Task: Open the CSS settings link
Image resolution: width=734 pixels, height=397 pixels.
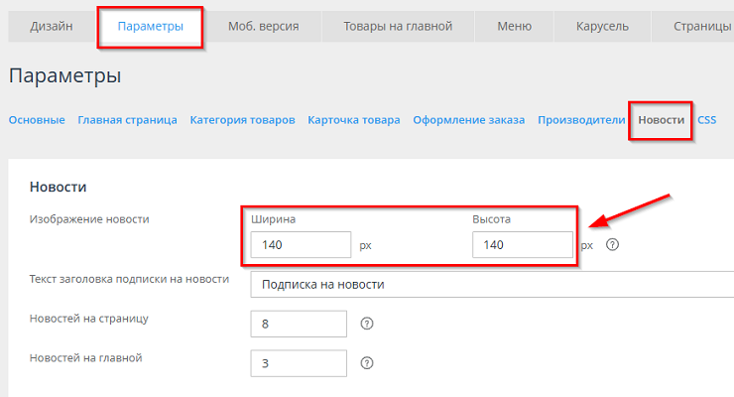Action: click(706, 120)
